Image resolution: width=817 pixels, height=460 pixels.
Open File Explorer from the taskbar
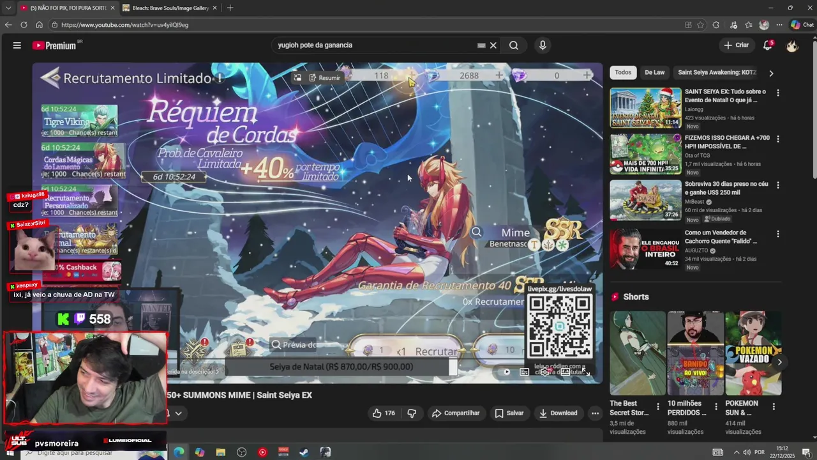click(x=220, y=452)
